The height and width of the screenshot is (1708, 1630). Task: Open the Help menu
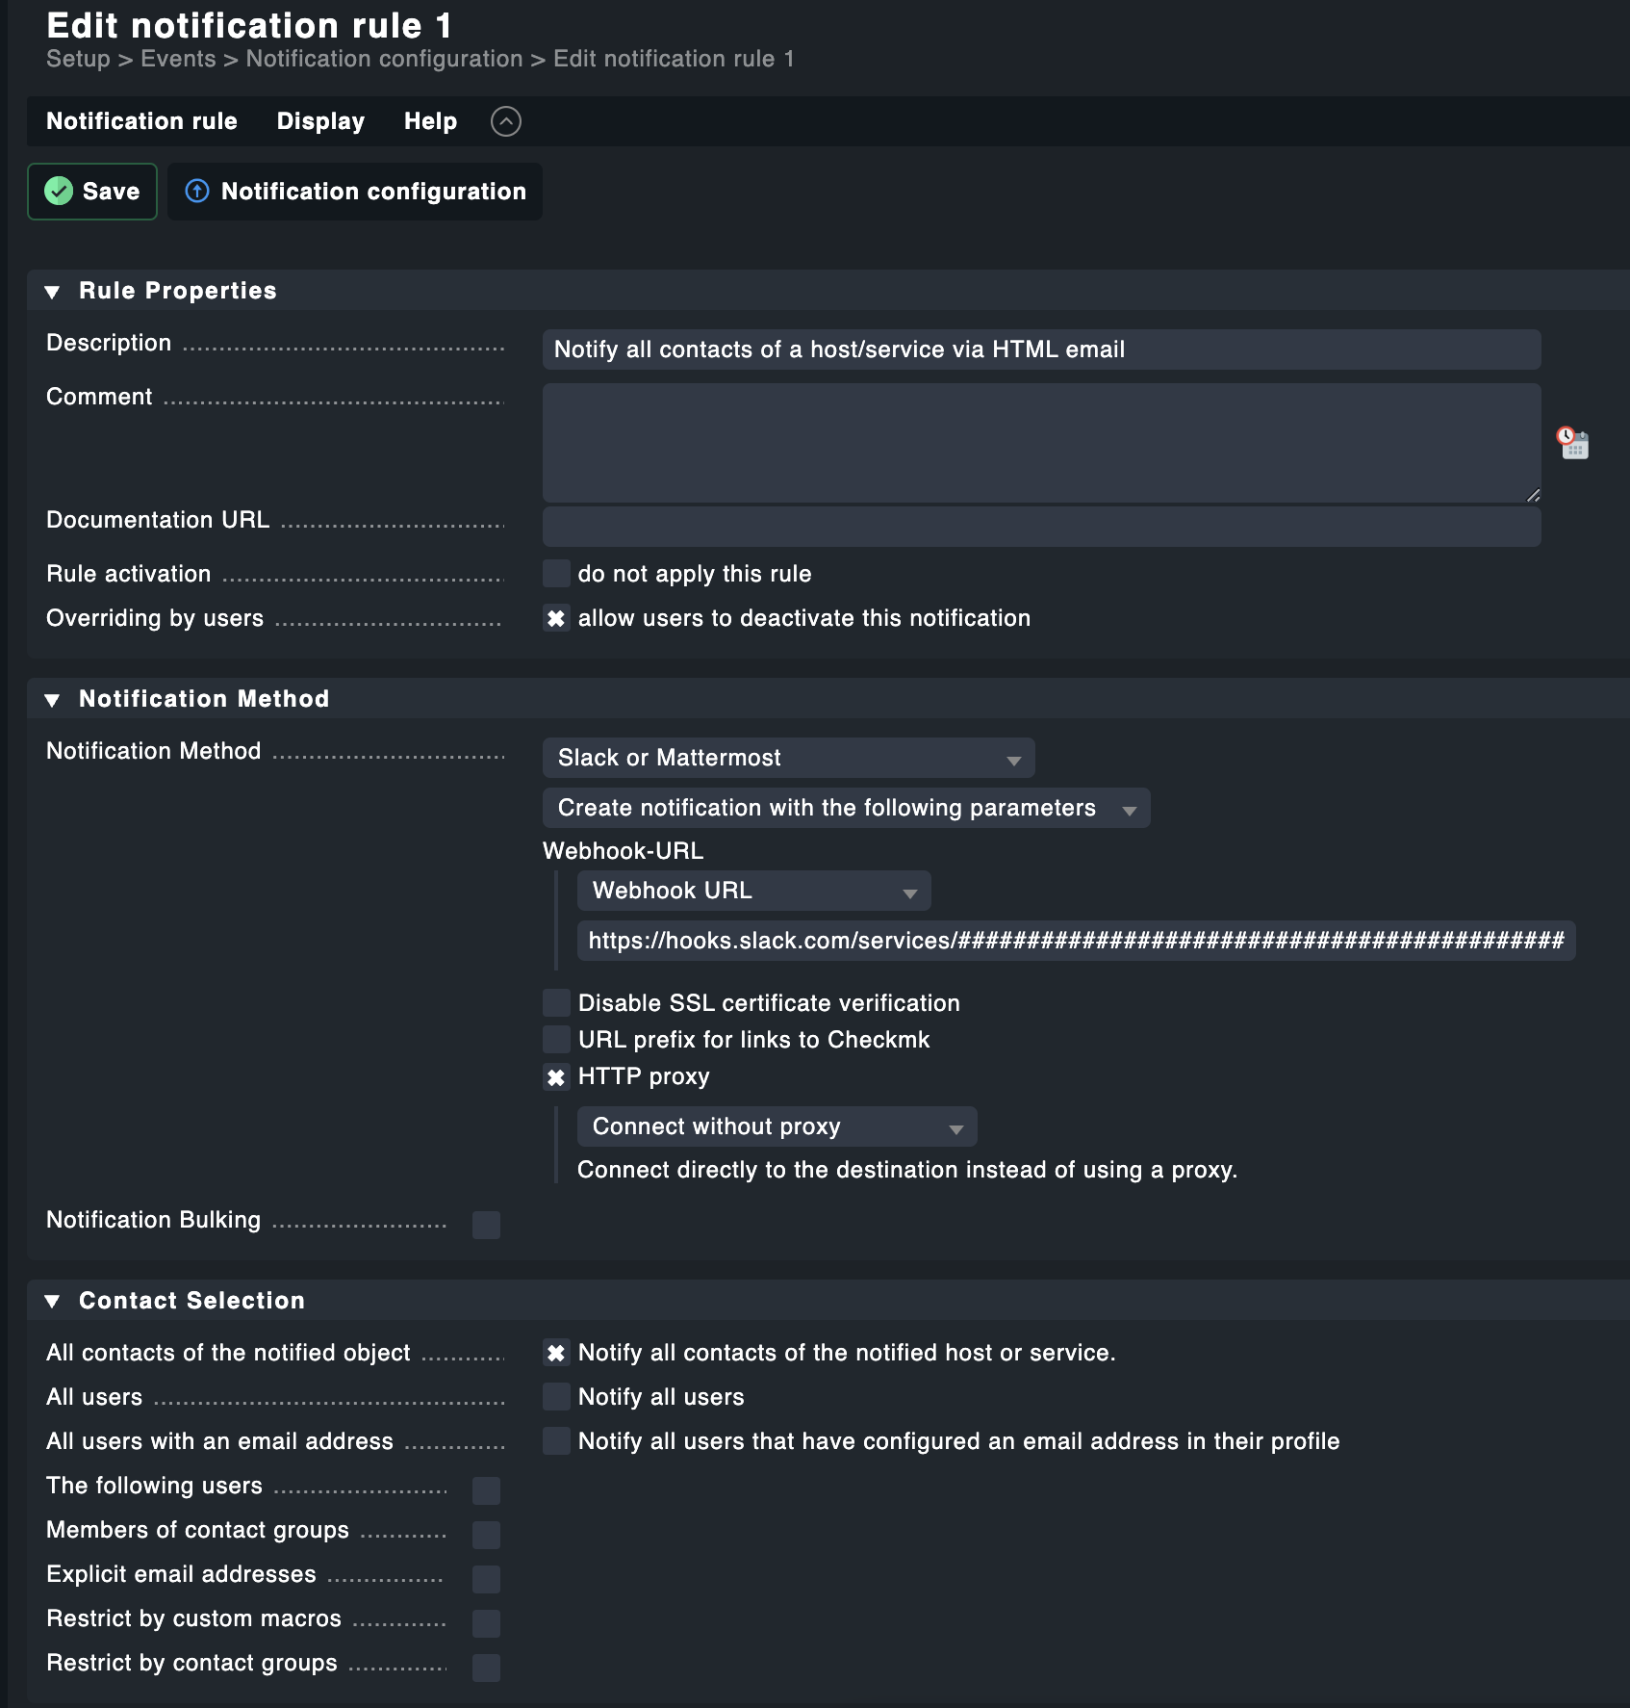[x=430, y=121]
